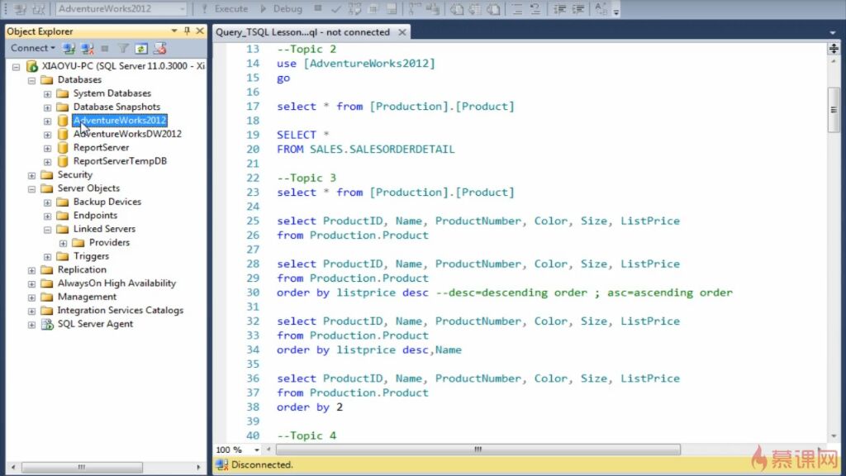Select Database Snapshots in the tree
This screenshot has width=846, height=476.
point(116,107)
